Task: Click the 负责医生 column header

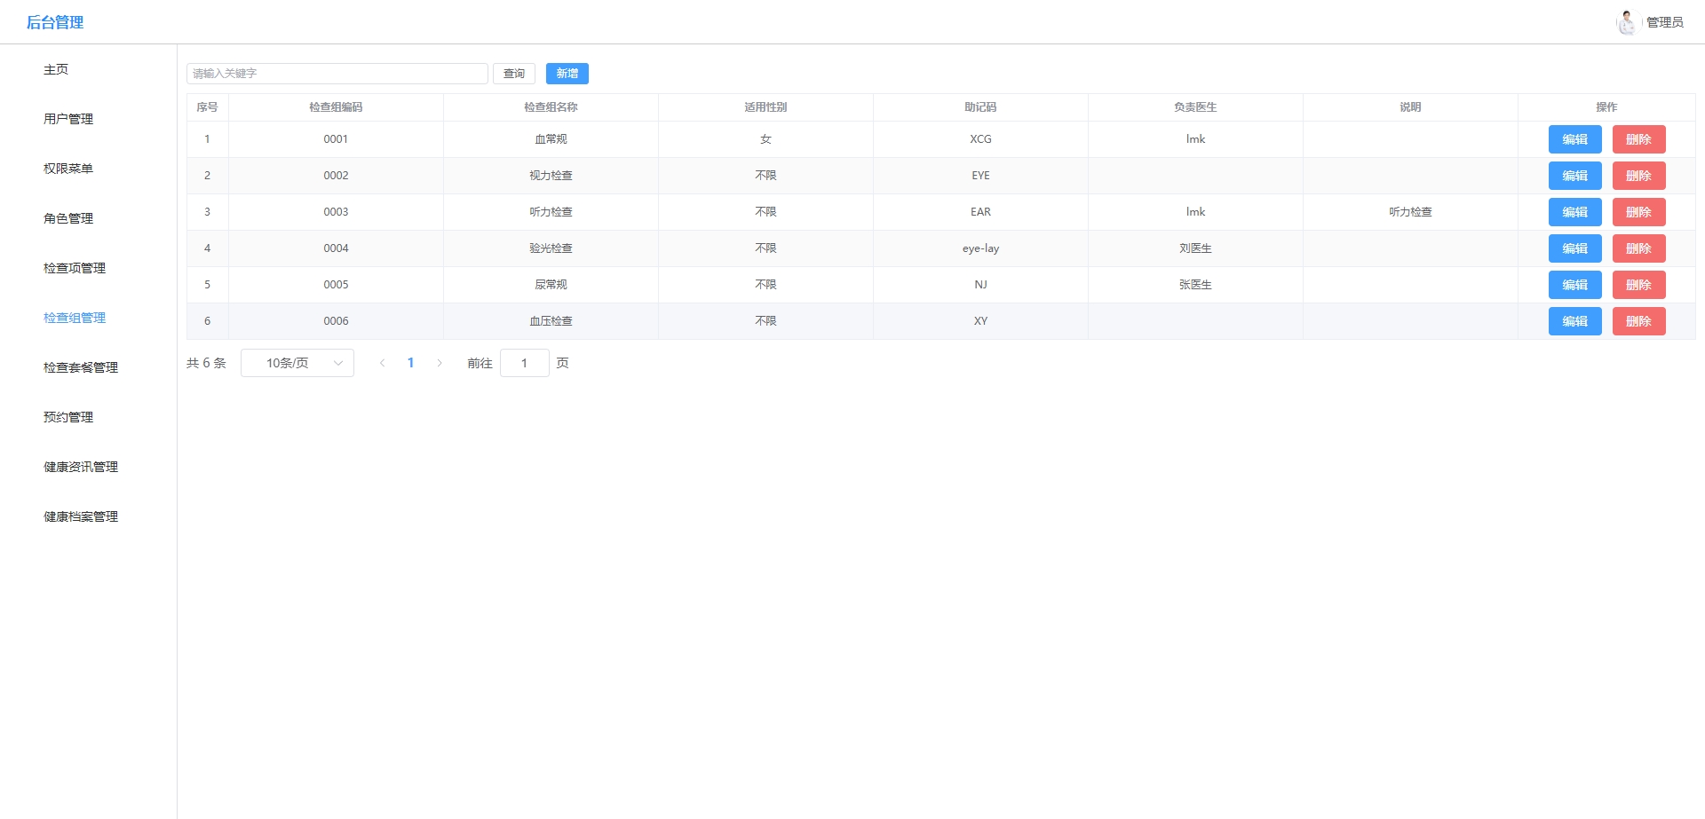Action: (1195, 107)
